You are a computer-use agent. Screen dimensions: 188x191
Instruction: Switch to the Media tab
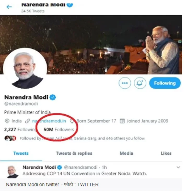click(x=126, y=153)
